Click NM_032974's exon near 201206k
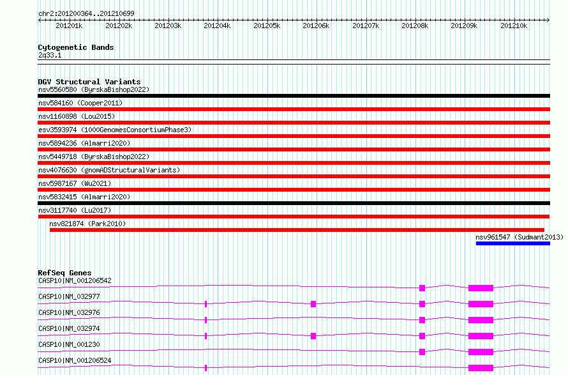 coord(313,336)
